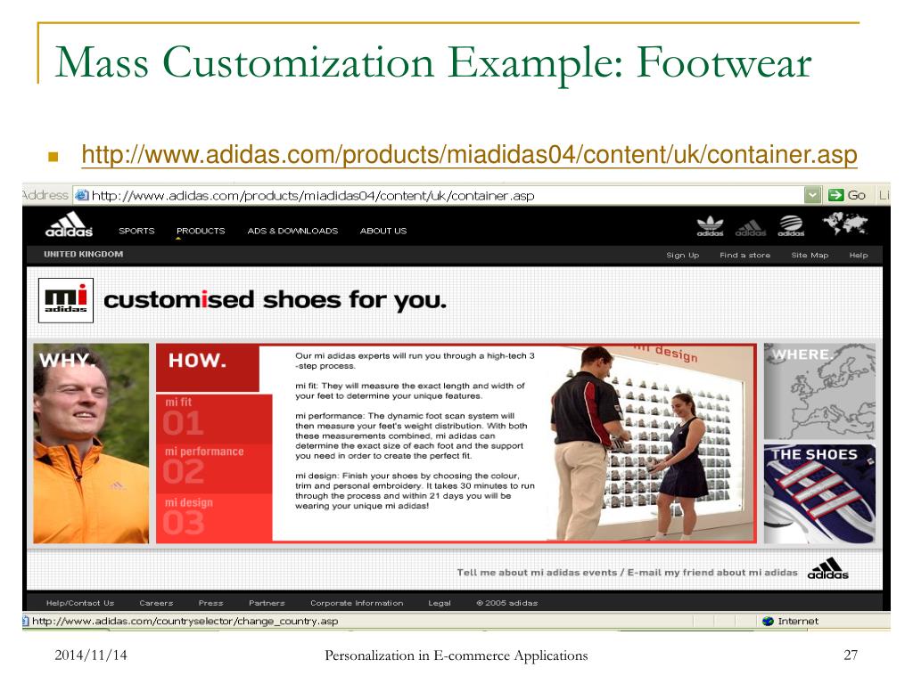The height and width of the screenshot is (684, 913).
Task: Click the Find a store link
Action: pyautogui.click(x=744, y=256)
